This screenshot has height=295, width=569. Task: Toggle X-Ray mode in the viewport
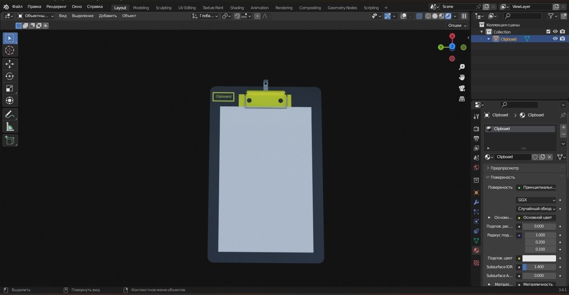pos(420,16)
